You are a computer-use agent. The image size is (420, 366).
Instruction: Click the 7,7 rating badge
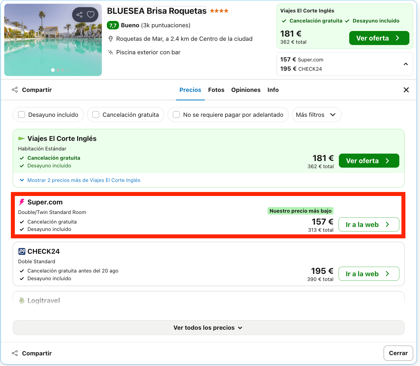coord(113,25)
